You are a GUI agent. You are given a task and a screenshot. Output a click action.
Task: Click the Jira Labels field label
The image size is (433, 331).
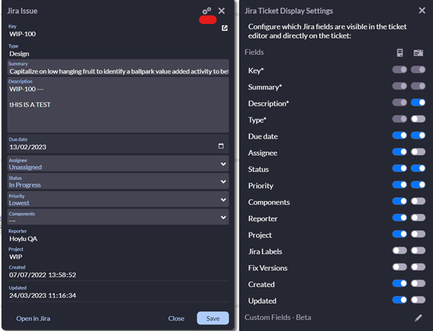265,251
